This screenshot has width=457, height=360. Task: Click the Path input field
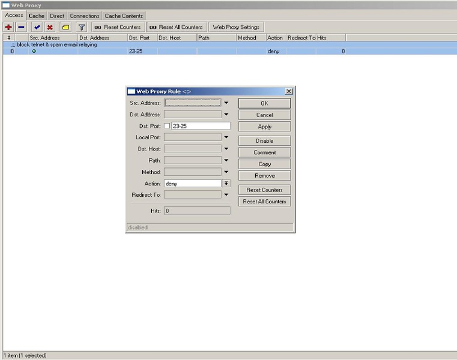[193, 160]
